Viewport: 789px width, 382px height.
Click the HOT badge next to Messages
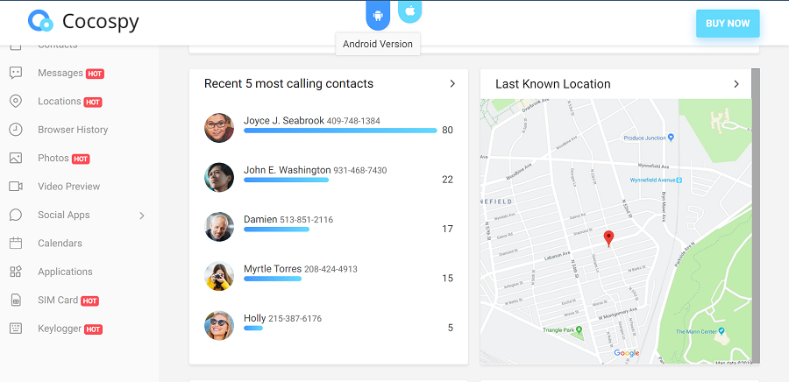pos(95,74)
